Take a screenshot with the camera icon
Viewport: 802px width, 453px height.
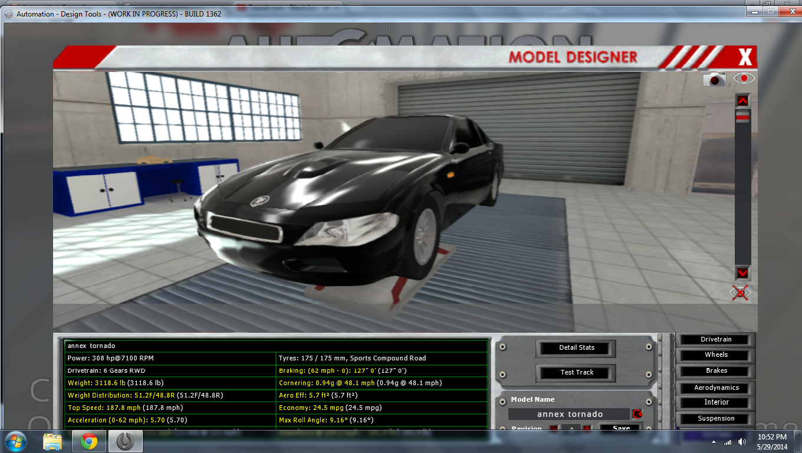[x=714, y=79]
